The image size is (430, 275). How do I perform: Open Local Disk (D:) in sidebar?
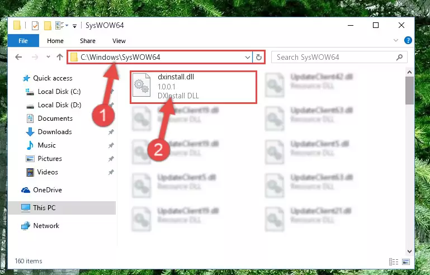coord(59,105)
